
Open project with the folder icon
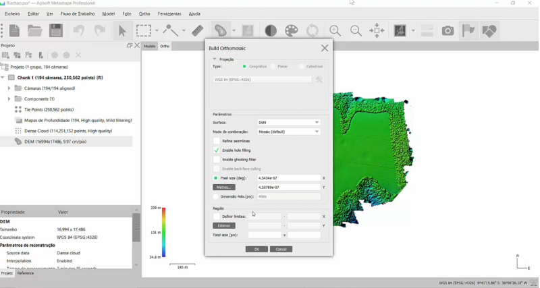[x=35, y=30]
